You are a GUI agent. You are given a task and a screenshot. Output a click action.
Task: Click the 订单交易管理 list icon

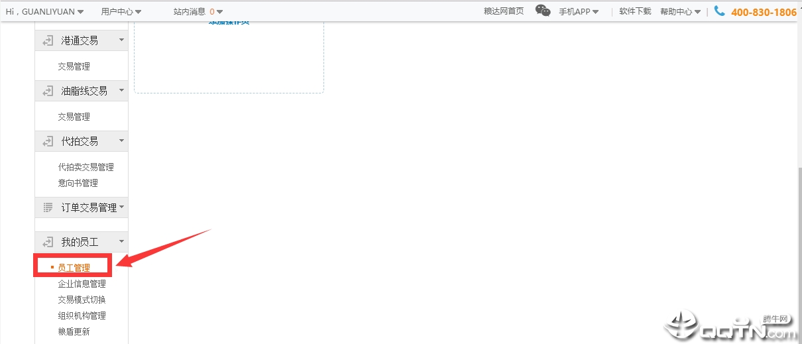(48, 207)
